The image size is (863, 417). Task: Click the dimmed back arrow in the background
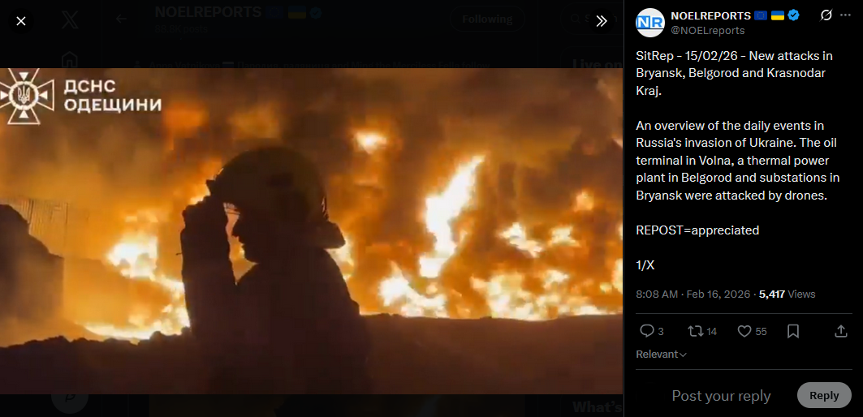click(x=120, y=19)
